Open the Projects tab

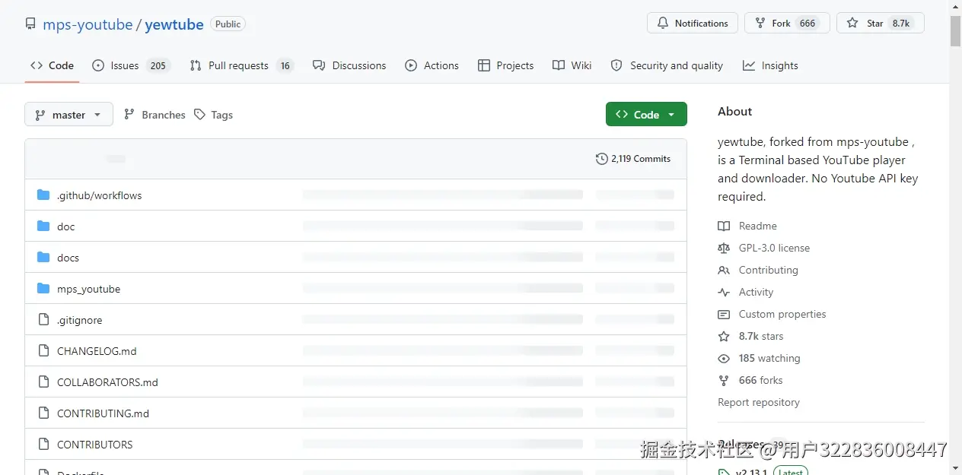pos(505,65)
